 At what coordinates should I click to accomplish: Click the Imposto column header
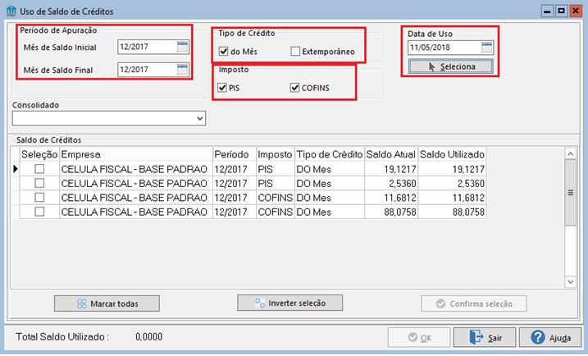pyautogui.click(x=276, y=154)
